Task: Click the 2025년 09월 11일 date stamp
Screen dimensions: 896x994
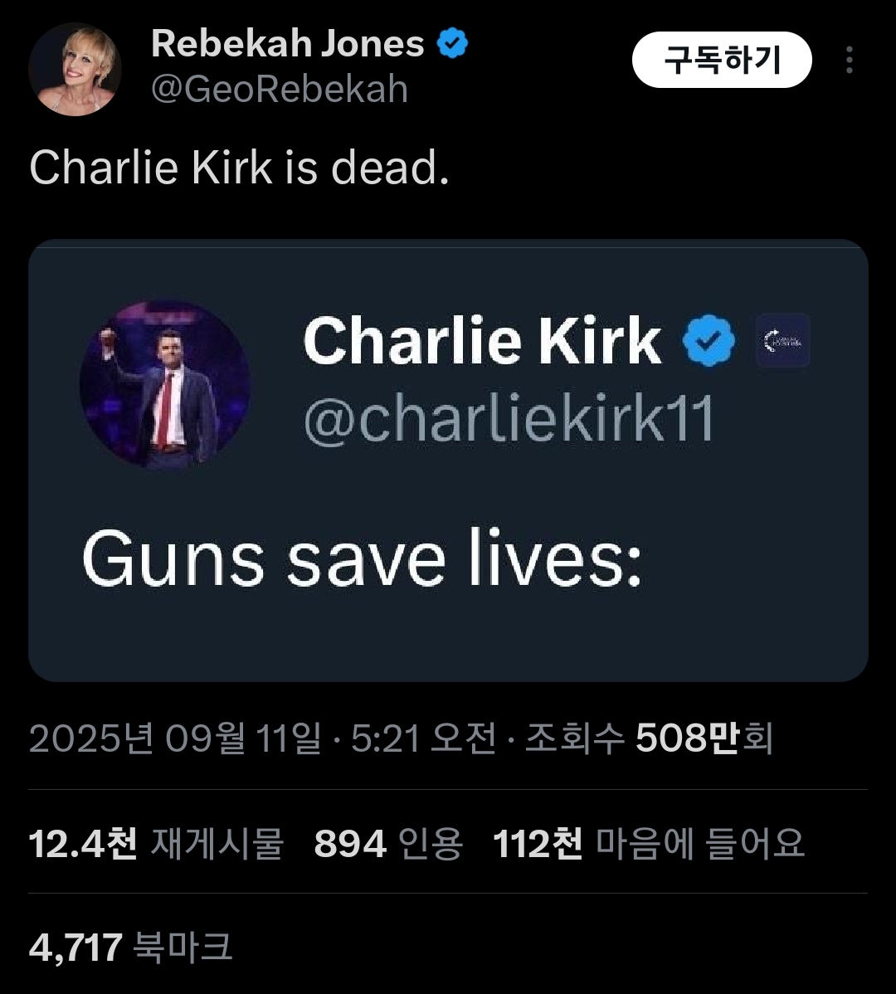Action: click(x=174, y=738)
